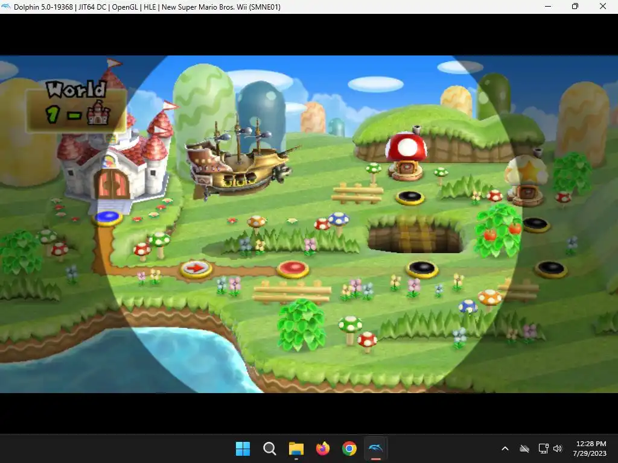Restore down the Dolphin window
Viewport: 618px width, 463px height.
click(x=575, y=6)
